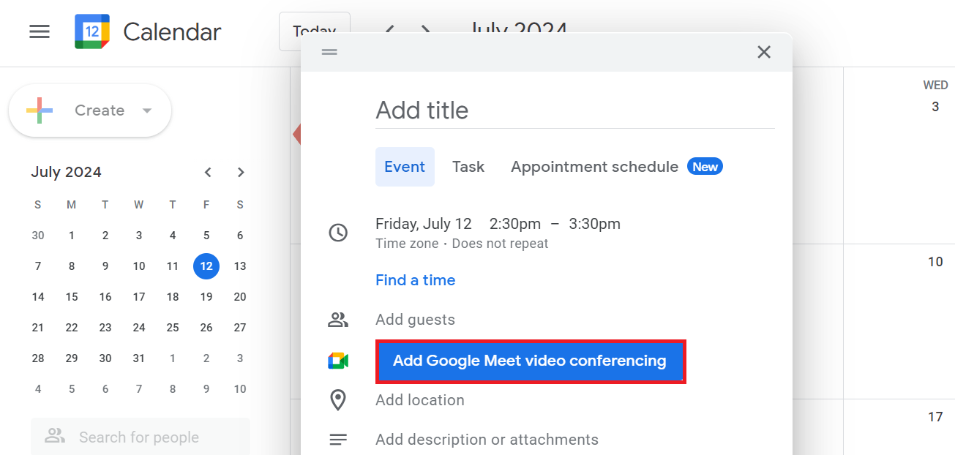
Task: Click the clock time icon
Action: pos(338,233)
